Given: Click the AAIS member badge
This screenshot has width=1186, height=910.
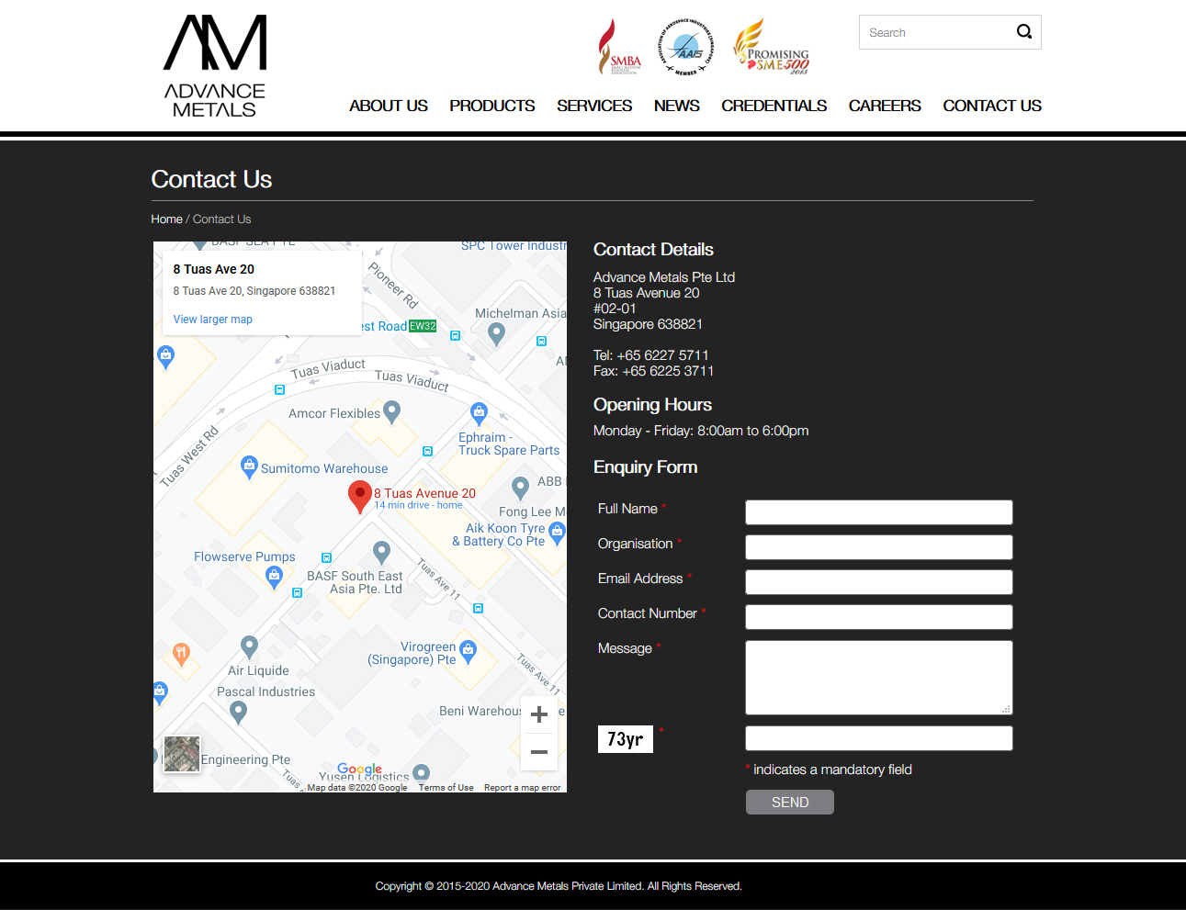Looking at the screenshot, I should pyautogui.click(x=686, y=47).
